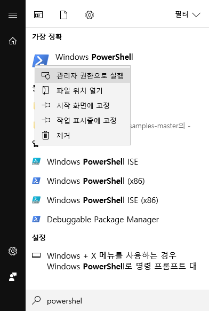The image size is (209, 311).
Task: Click 제거 in the context menu
Action: click(83, 136)
